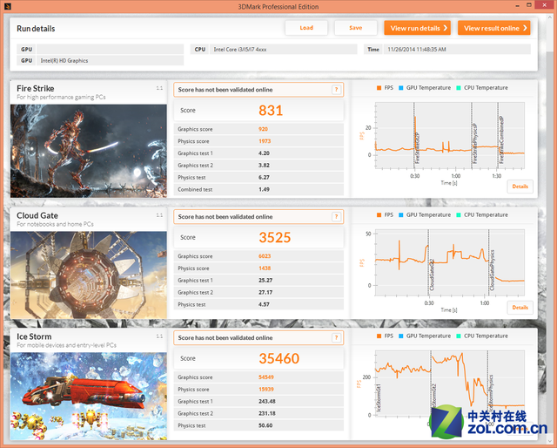This screenshot has height=448, width=557.
Task: Click the Ice Storm heading text
Action: pos(34,336)
